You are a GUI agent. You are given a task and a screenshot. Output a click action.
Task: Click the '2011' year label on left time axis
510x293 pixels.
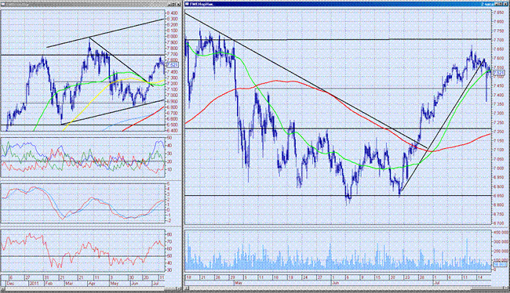coord(34,284)
